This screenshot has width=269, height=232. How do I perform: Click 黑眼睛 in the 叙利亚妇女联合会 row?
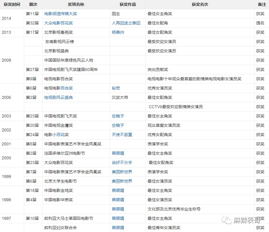[x=118, y=228]
